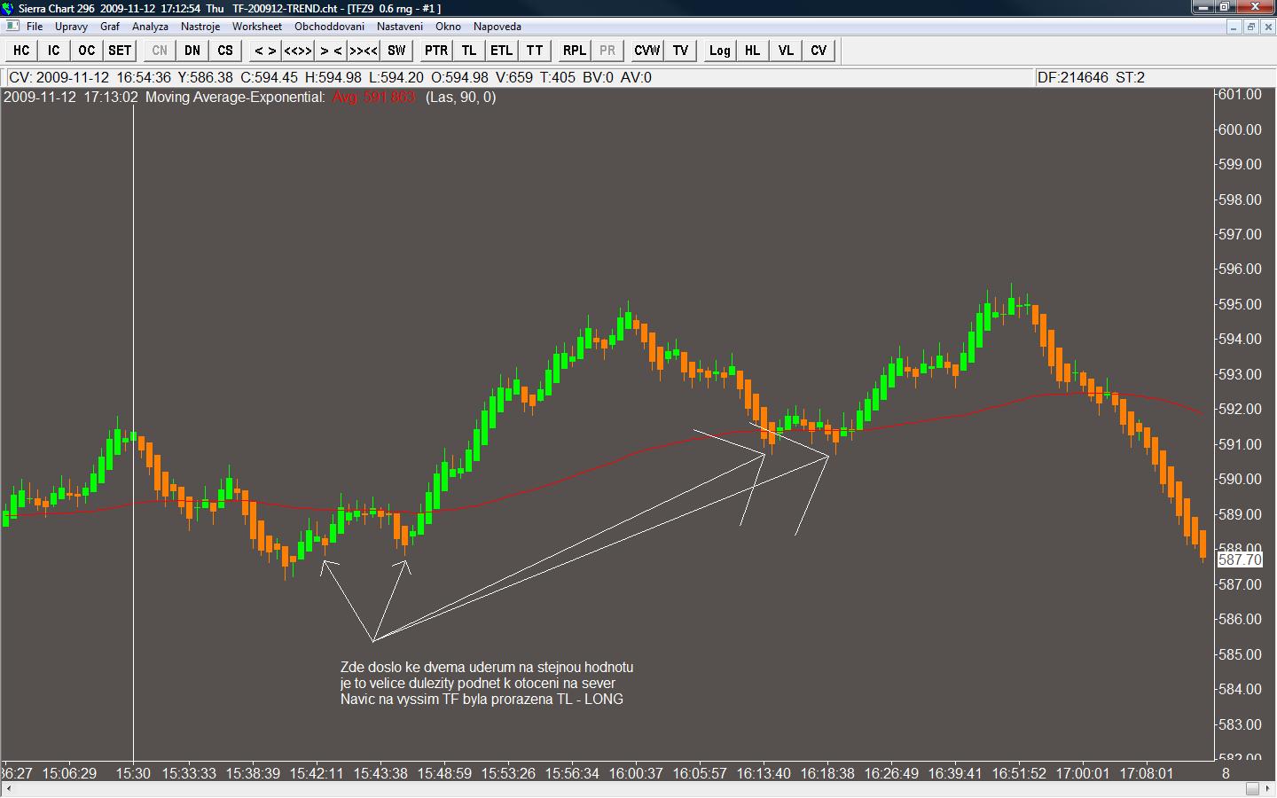The width and height of the screenshot is (1277, 798).
Task: Open the File menu
Action: 35,27
